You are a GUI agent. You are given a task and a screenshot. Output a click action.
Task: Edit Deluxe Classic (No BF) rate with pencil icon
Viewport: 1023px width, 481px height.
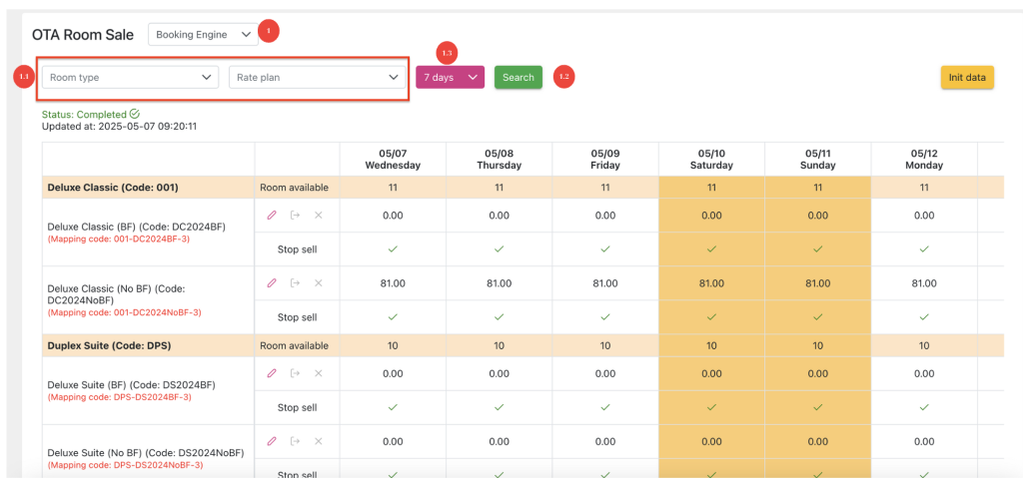[272, 283]
